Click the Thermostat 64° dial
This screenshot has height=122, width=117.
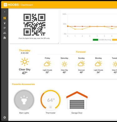(x=51, y=100)
